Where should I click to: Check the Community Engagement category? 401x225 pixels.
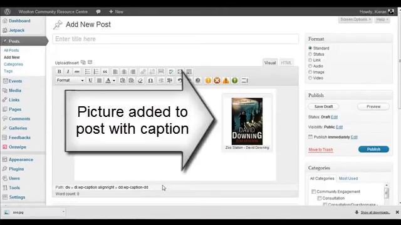[x=313, y=192]
